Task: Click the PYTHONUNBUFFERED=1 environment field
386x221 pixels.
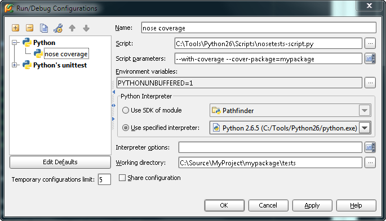Action: coord(239,83)
